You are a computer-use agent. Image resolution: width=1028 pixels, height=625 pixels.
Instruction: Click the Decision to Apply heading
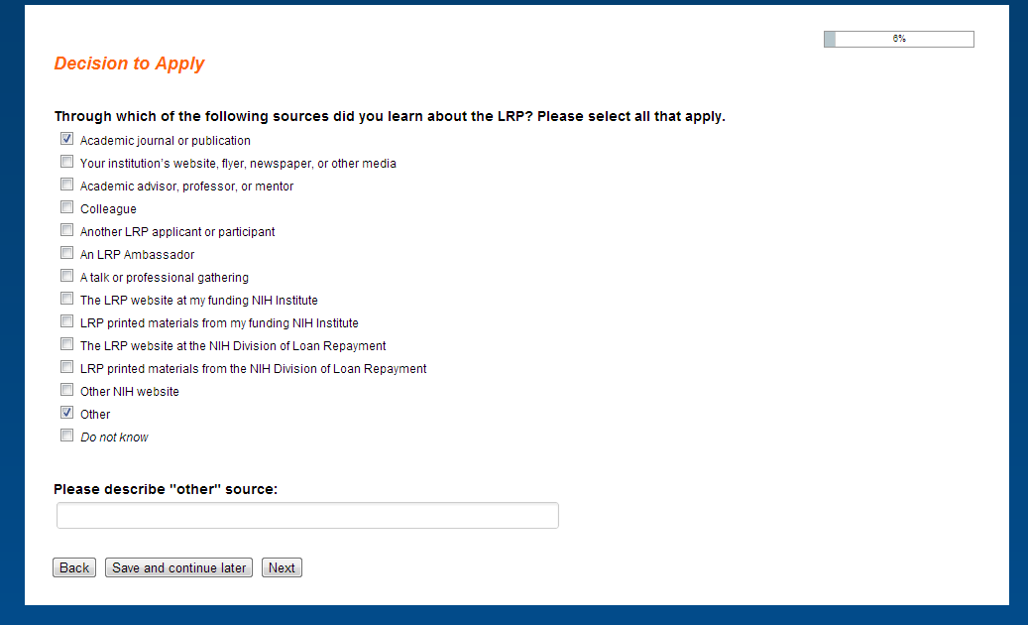coord(129,63)
